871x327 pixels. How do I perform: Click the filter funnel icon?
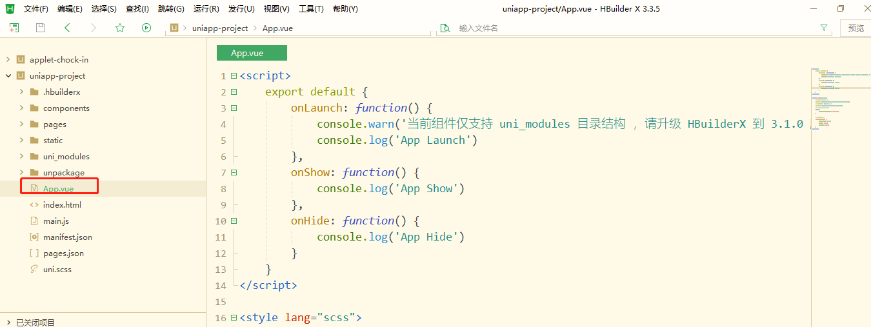pos(824,28)
